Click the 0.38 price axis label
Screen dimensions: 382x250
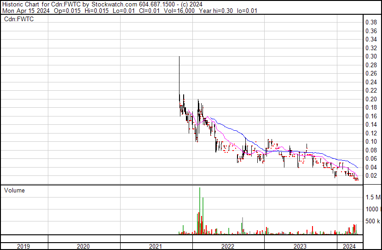point(371,23)
